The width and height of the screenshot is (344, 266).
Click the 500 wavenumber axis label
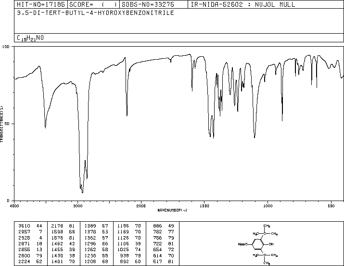[x=331, y=206]
